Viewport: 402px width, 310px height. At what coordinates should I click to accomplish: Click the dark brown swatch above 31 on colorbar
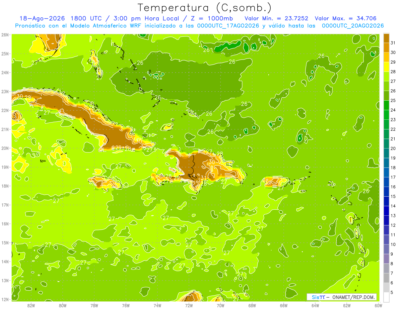[x=386, y=38]
